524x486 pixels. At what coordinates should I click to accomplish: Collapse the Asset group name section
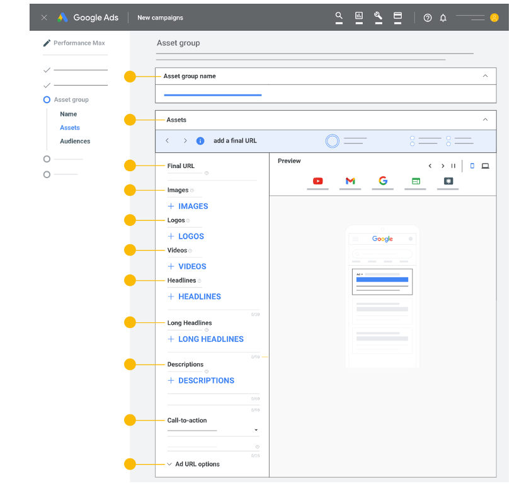pos(485,76)
